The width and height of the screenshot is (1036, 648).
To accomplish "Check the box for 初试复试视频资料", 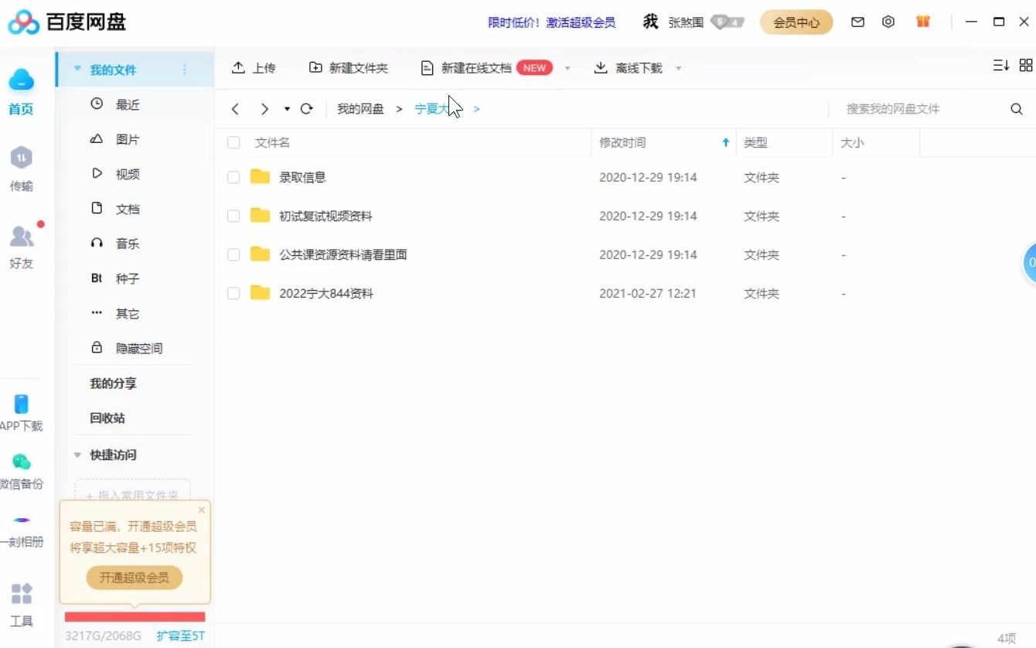I will point(233,216).
